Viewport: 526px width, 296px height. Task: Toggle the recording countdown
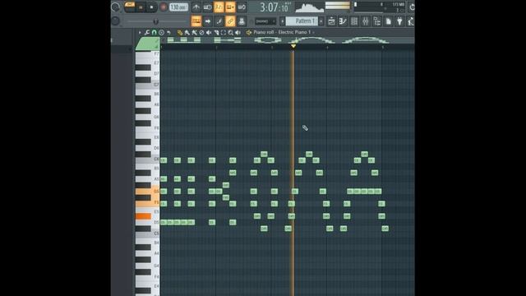pyautogui.click(x=219, y=7)
